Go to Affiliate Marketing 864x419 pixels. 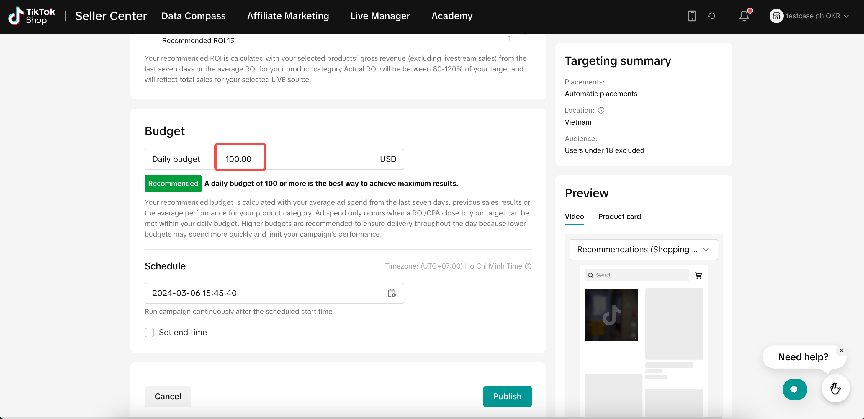tap(288, 16)
